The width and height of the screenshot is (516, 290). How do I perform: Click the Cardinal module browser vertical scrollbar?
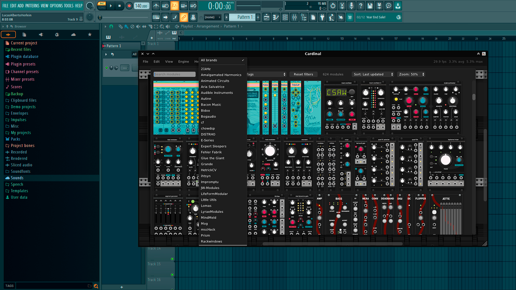(x=474, y=97)
